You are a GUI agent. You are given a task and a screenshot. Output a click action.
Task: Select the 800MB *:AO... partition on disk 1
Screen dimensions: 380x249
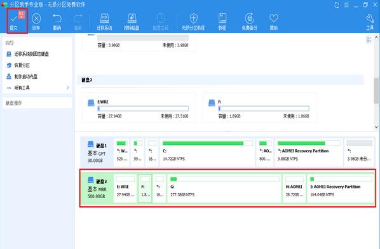(265, 152)
